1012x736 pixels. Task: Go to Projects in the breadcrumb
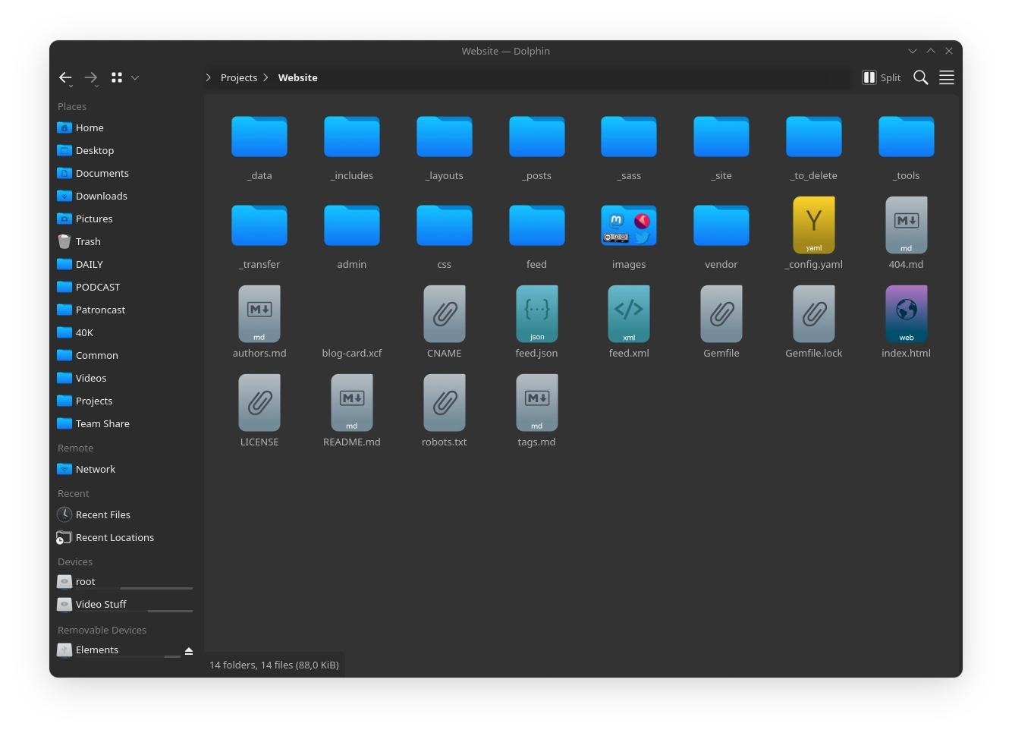point(239,77)
